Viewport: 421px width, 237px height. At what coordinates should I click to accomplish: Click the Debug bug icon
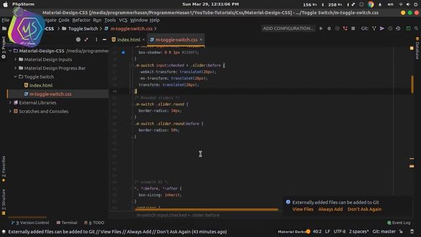point(329,28)
